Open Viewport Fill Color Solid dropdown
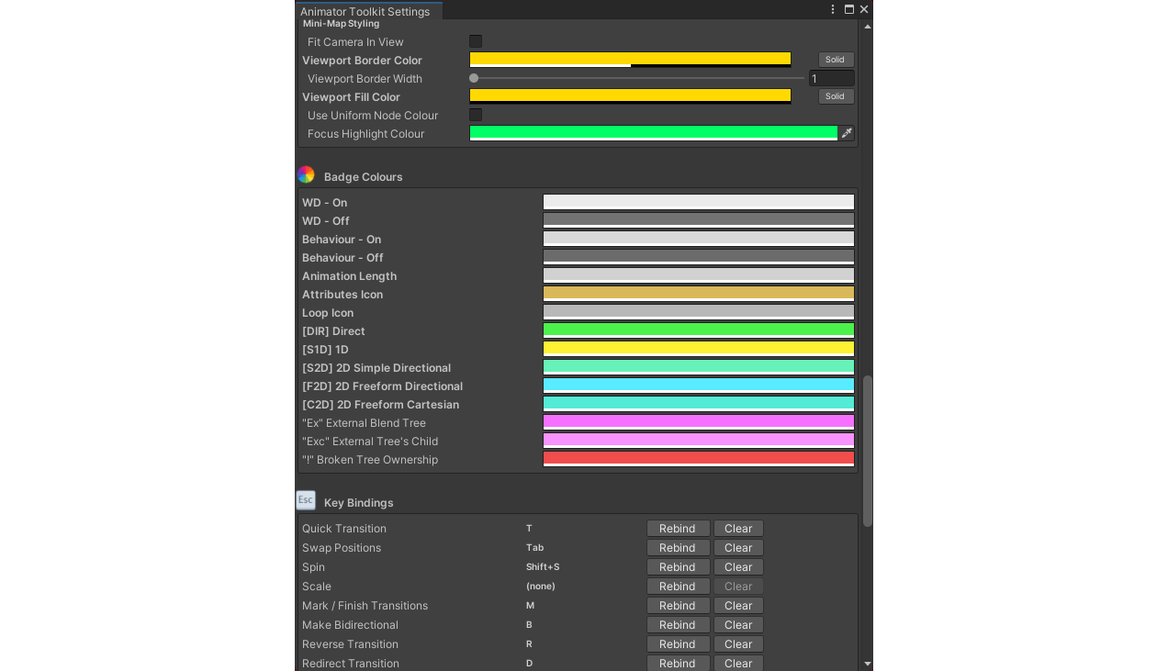Image resolution: width=1168 pixels, height=671 pixels. point(836,96)
